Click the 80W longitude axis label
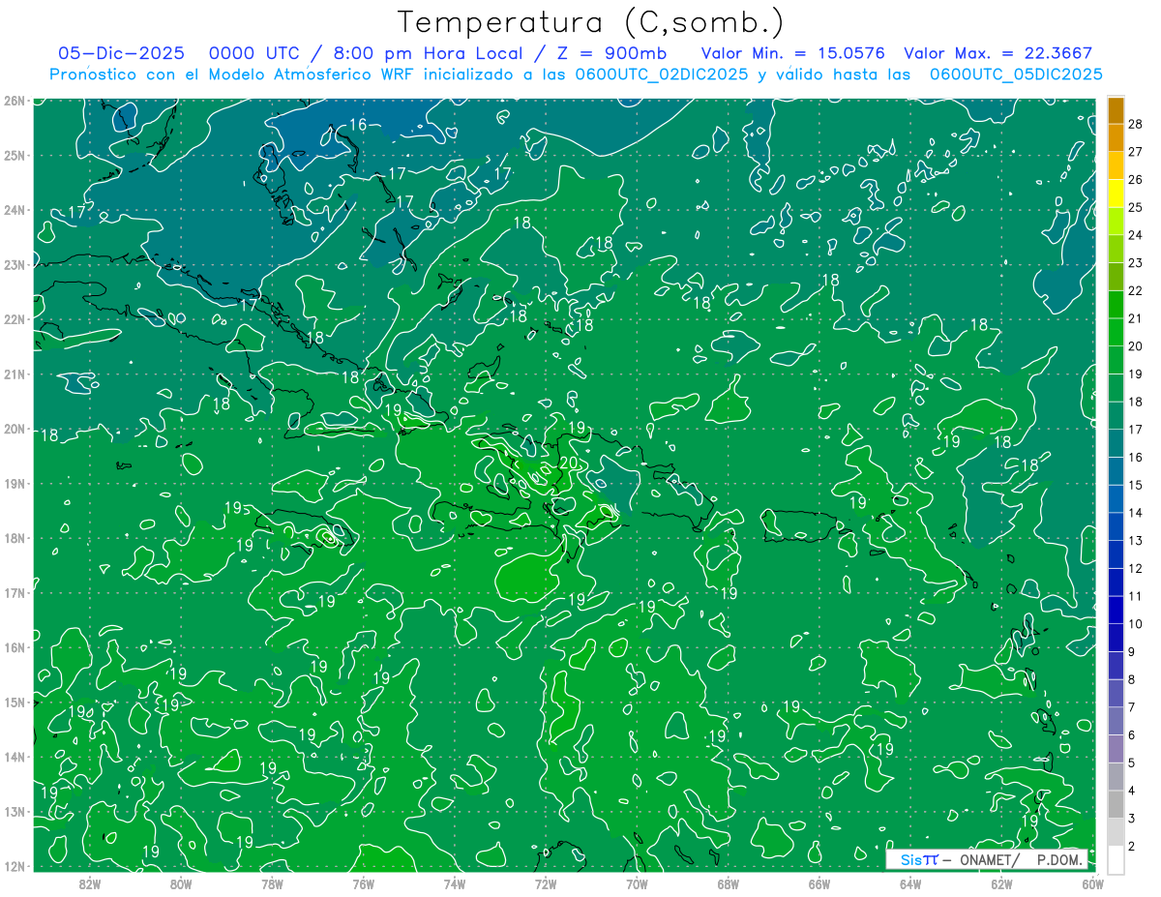 181,883
